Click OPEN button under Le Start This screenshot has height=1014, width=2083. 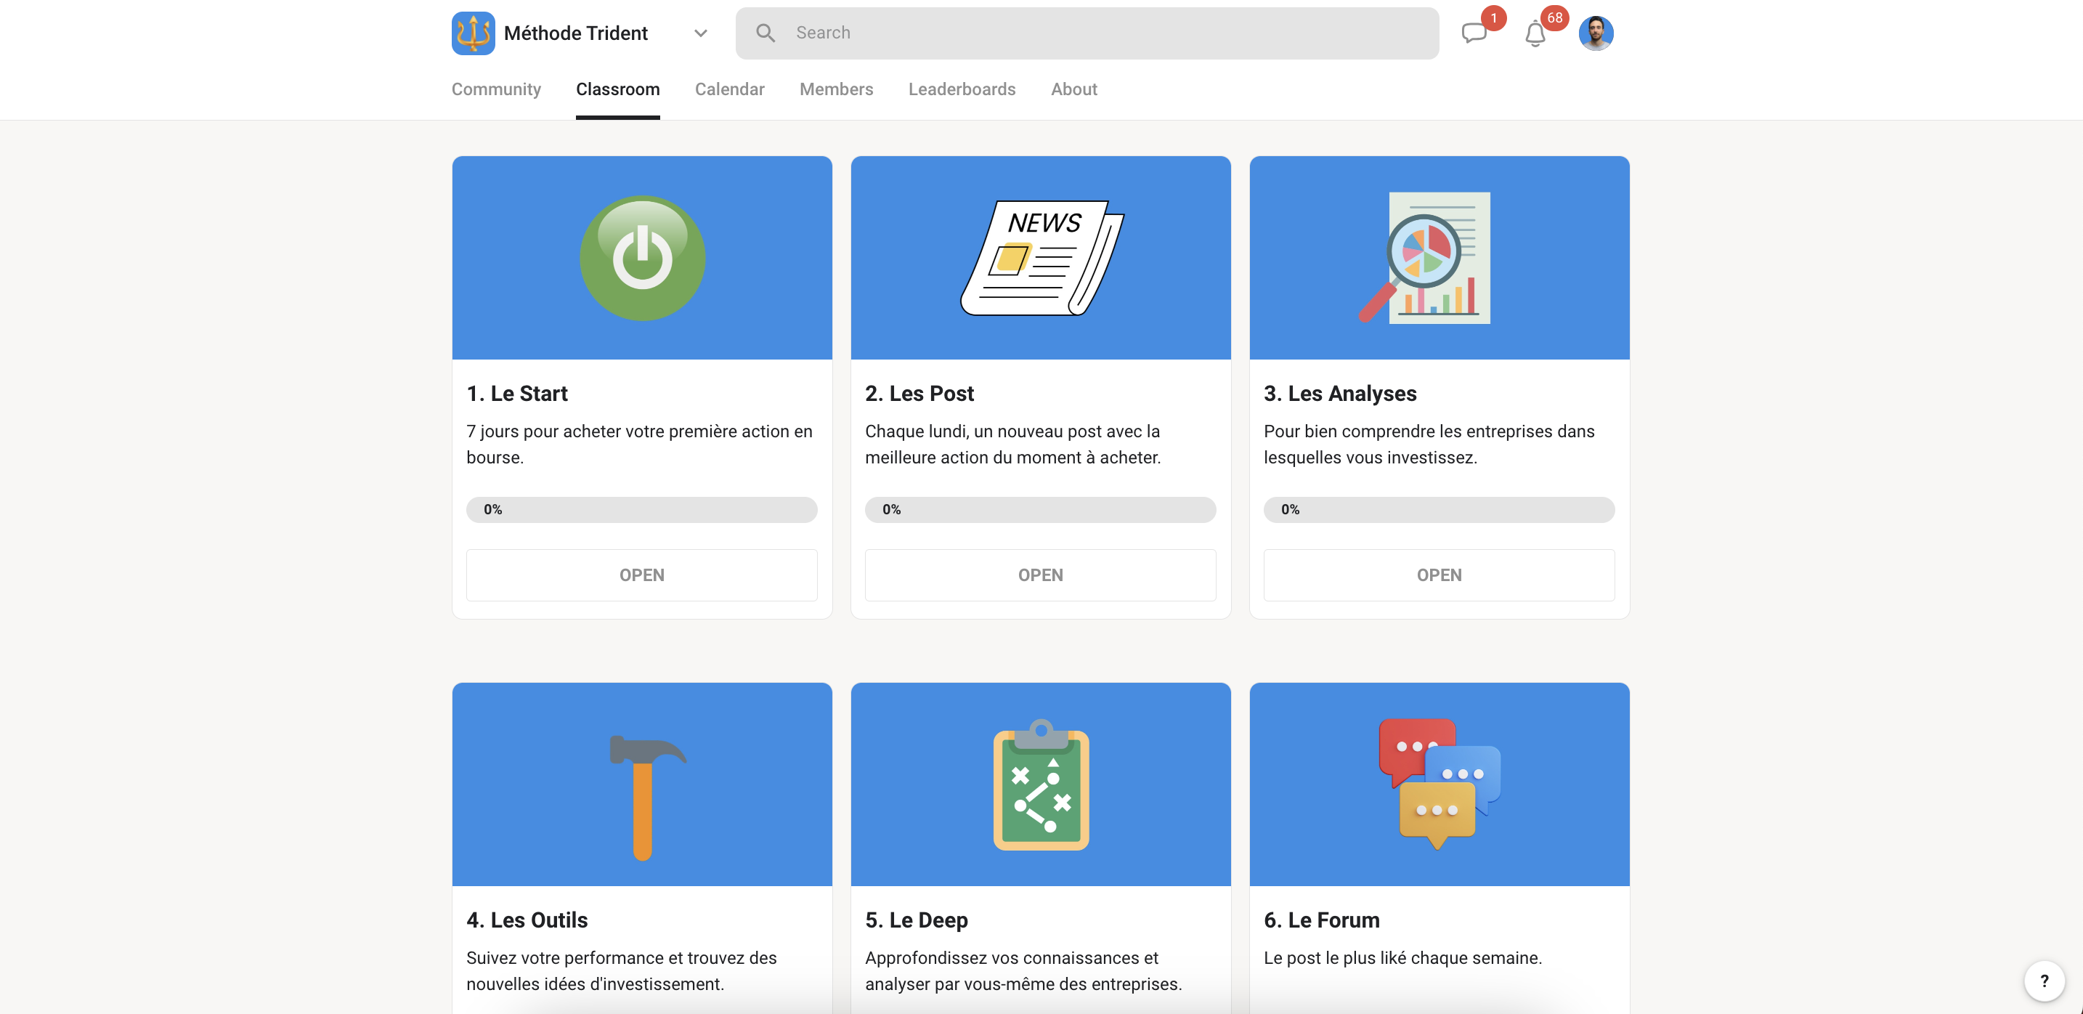pyautogui.click(x=642, y=575)
